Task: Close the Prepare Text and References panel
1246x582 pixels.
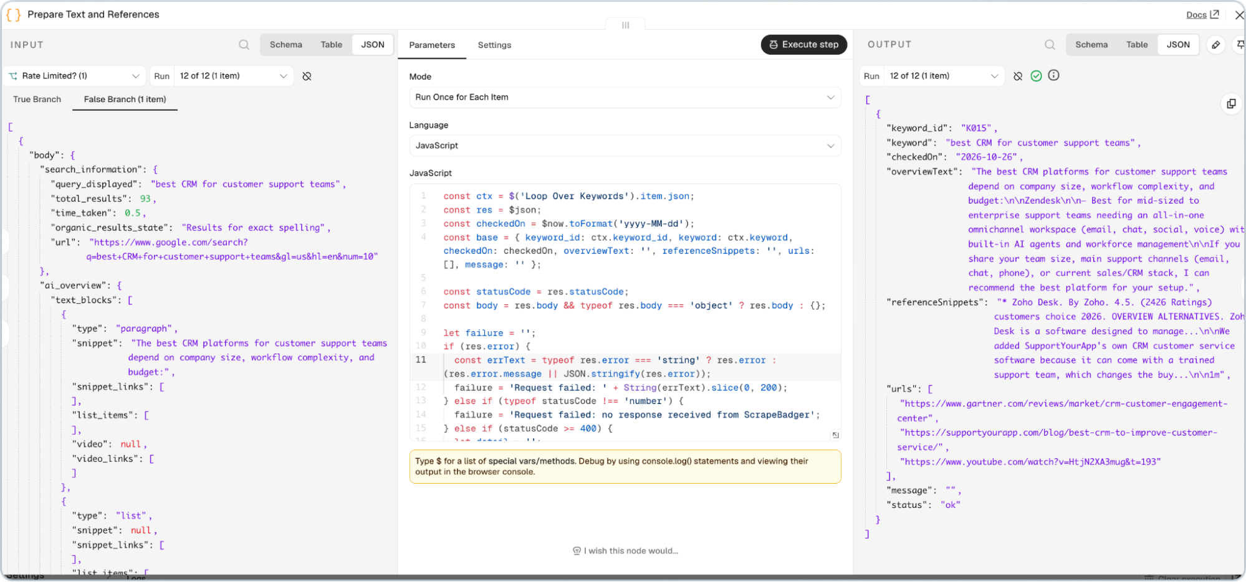Action: (1239, 15)
